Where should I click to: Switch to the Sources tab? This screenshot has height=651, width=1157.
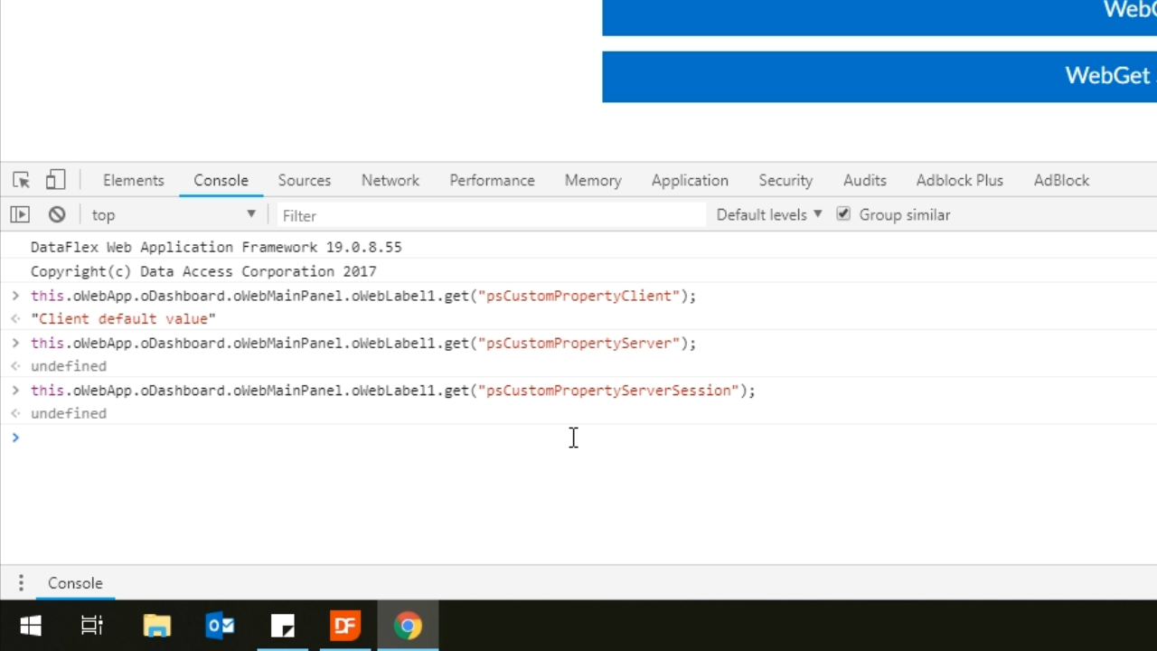click(304, 180)
